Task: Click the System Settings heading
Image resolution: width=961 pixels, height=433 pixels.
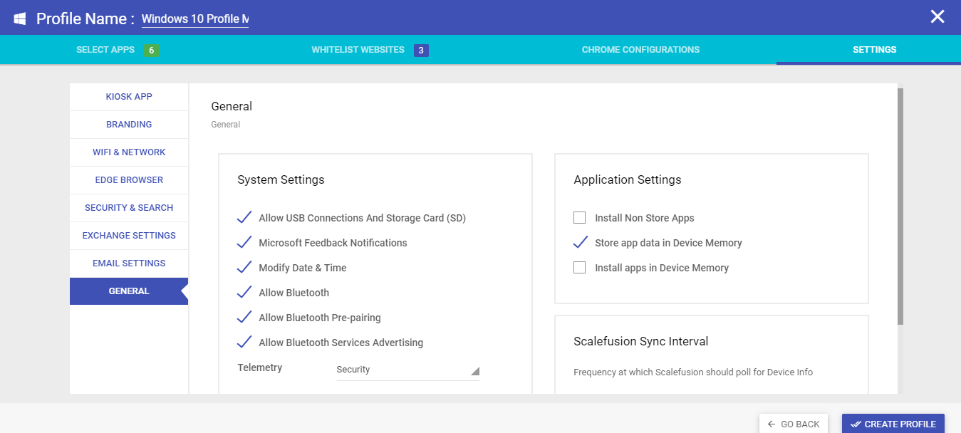Action: pyautogui.click(x=281, y=179)
